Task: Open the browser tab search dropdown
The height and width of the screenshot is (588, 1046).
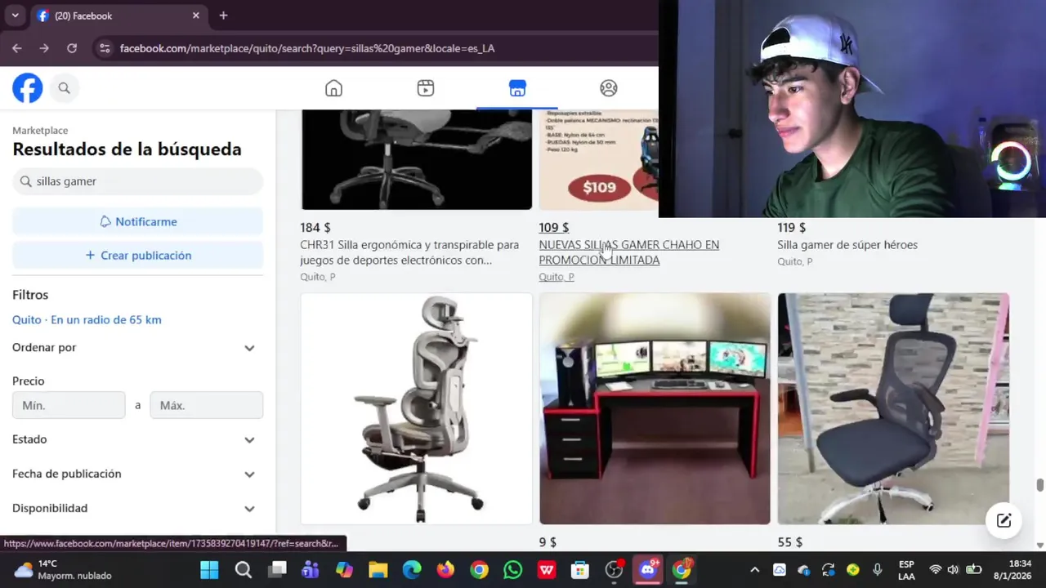Action: [x=15, y=16]
